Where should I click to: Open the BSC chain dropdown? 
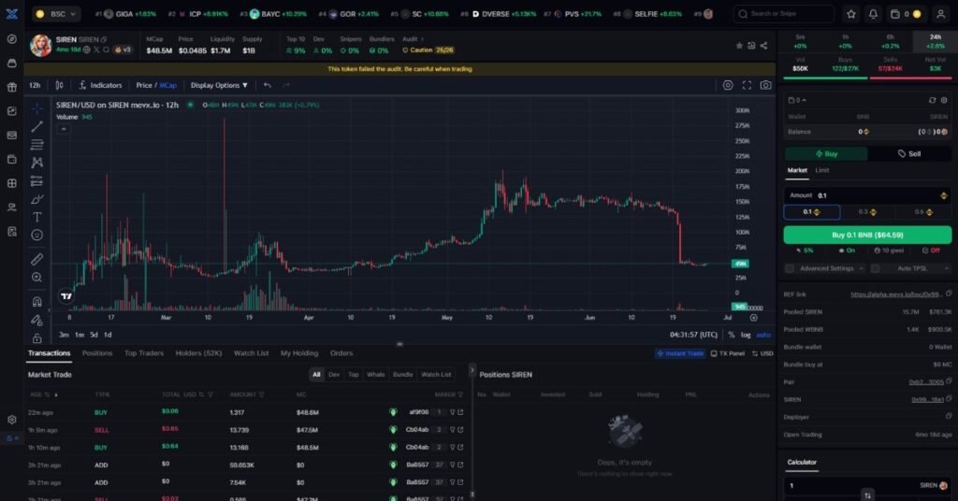click(57, 13)
